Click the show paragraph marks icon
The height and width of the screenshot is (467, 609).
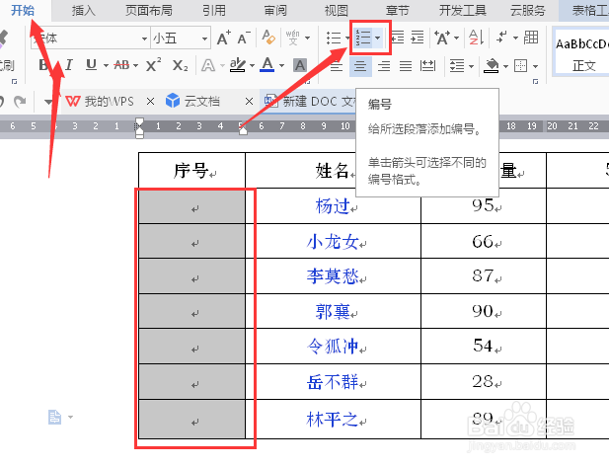tap(501, 38)
